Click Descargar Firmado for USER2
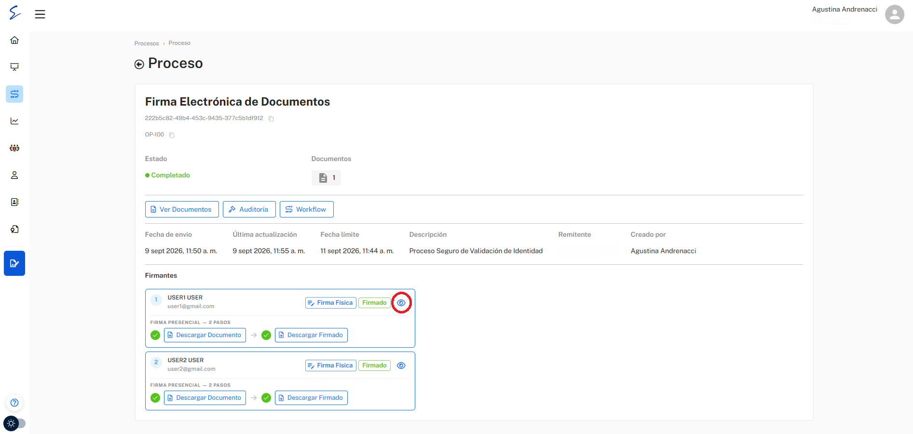Image resolution: width=913 pixels, height=434 pixels. 311,398
